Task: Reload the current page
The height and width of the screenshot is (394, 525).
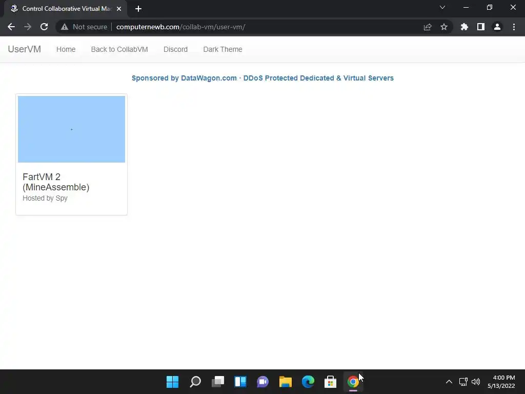Action: (x=44, y=27)
